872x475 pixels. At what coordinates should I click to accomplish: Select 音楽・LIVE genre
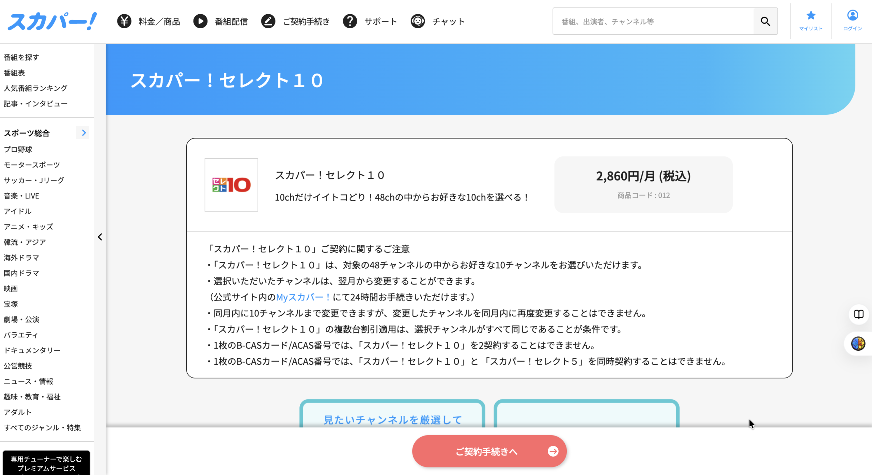(21, 196)
